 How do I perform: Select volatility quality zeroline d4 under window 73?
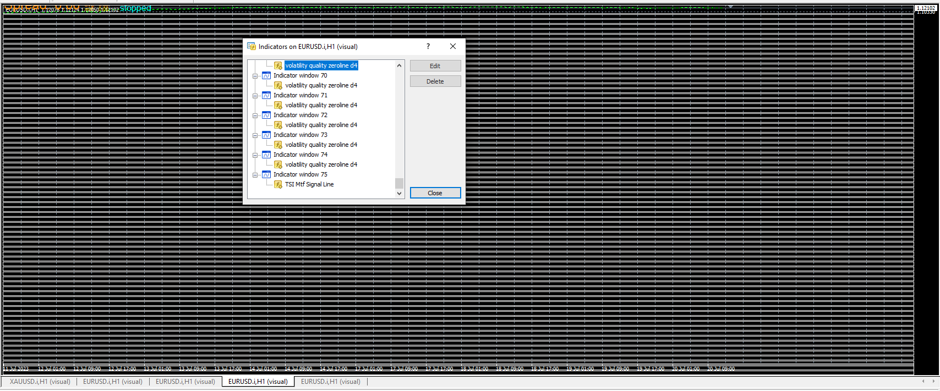pyautogui.click(x=321, y=145)
